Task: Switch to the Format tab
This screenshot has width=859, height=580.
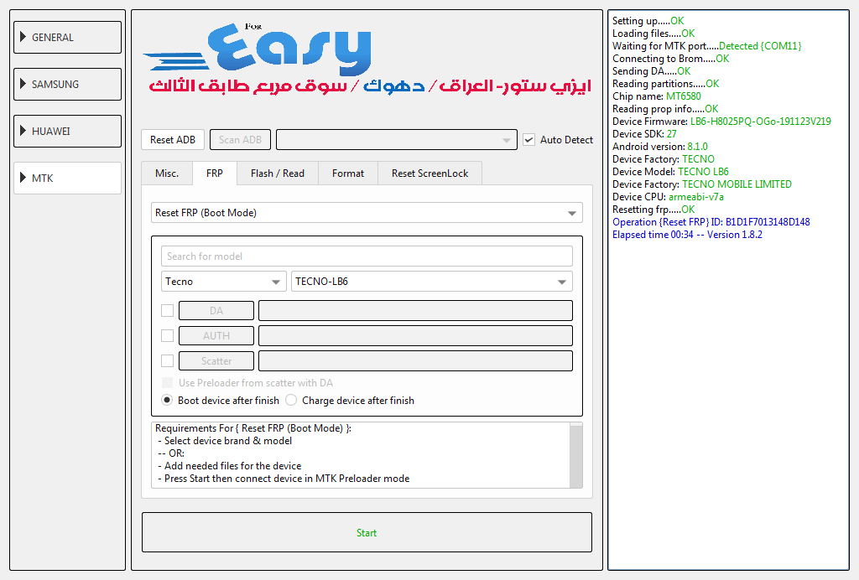Action: pos(348,173)
